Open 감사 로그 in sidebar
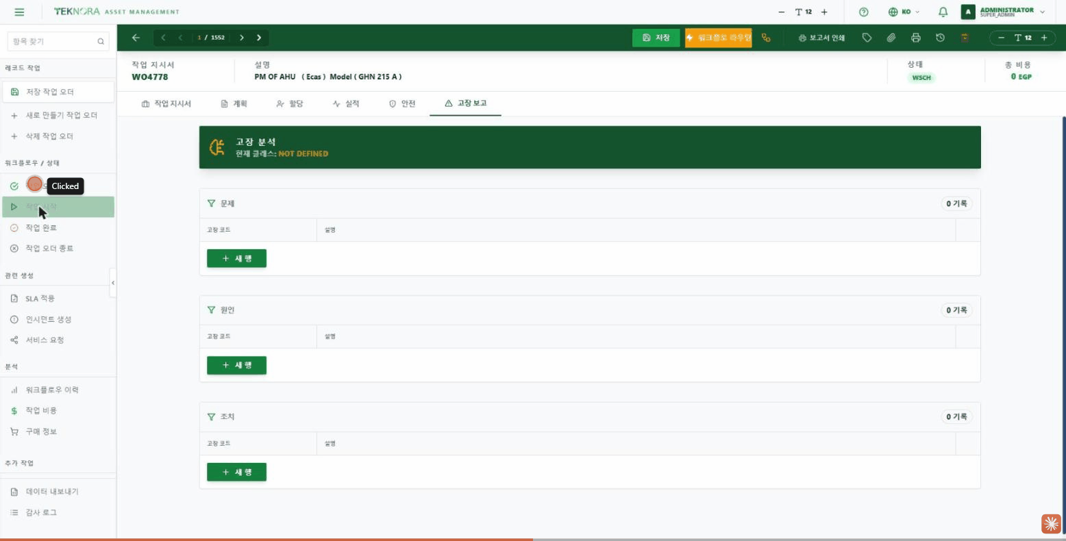The width and height of the screenshot is (1066, 541). (58, 512)
